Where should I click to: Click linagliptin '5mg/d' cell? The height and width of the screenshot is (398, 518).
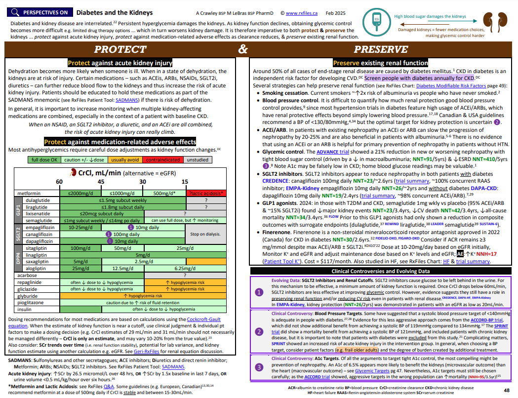143,255
